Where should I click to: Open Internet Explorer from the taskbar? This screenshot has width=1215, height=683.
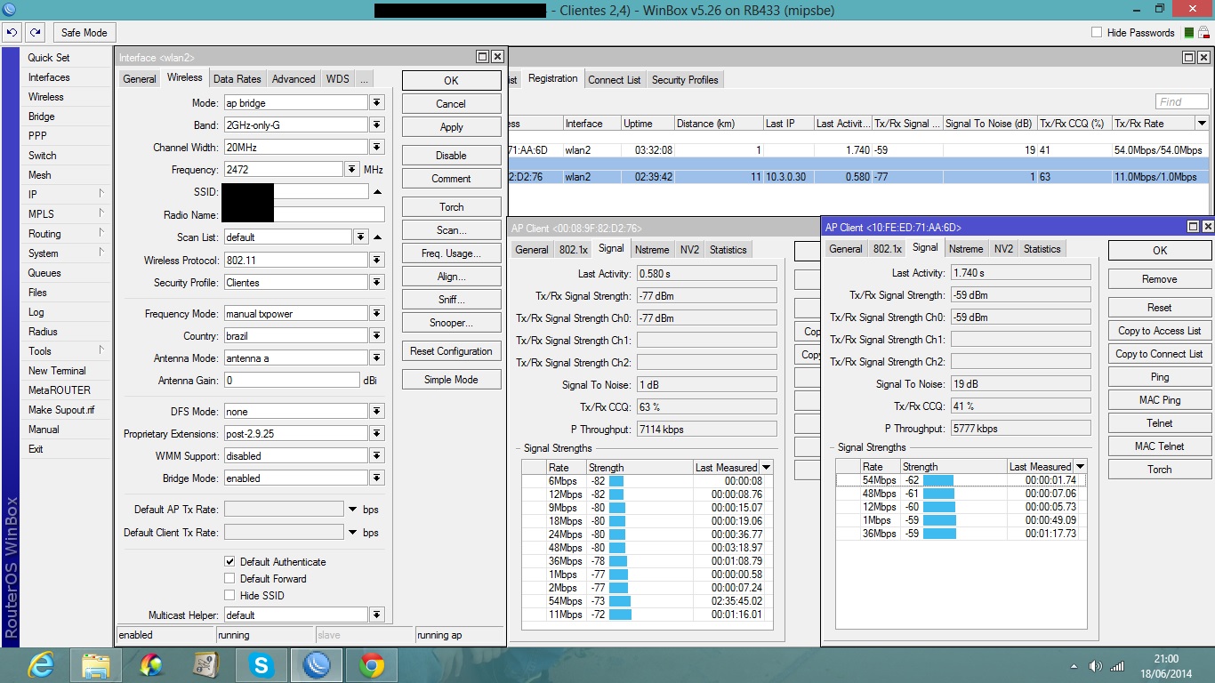point(41,665)
